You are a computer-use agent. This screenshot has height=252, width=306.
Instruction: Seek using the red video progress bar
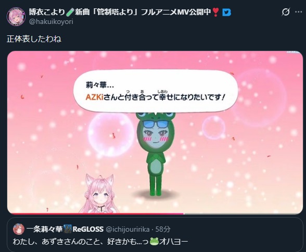tap(96, 214)
